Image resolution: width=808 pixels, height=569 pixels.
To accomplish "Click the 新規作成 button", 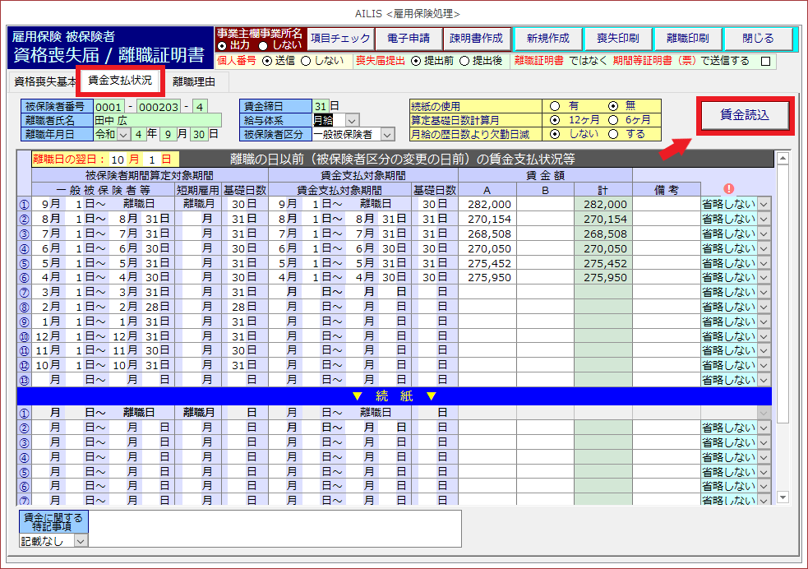I will tap(547, 39).
